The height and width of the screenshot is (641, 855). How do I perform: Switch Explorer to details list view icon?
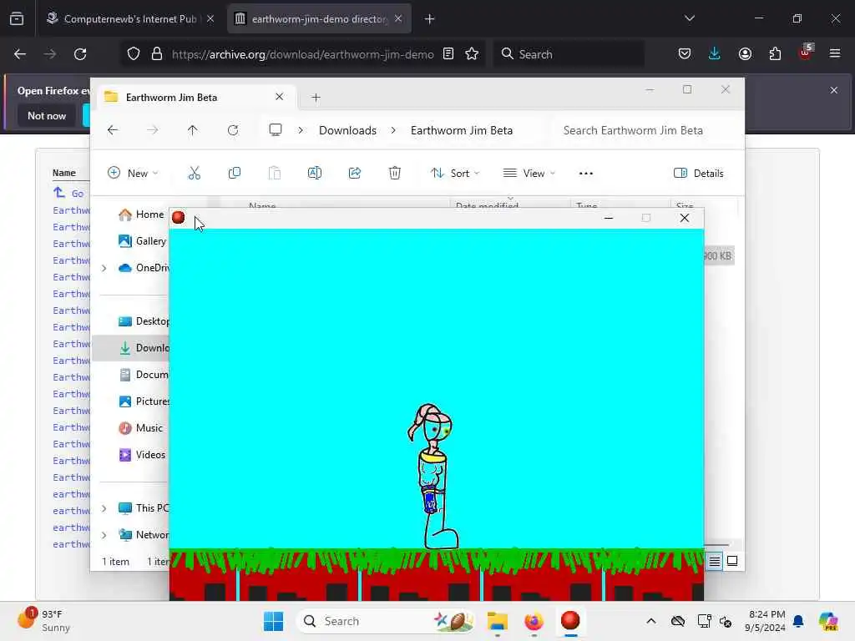point(715,561)
